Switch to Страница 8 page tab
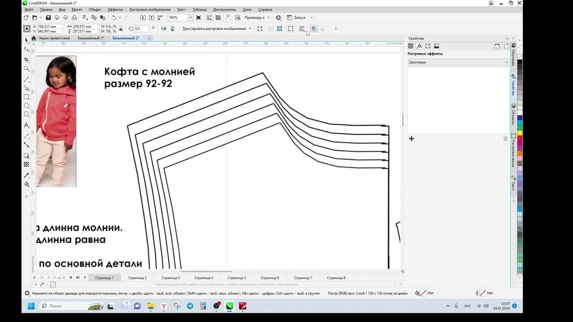This screenshot has height=322, width=573. 336,278
